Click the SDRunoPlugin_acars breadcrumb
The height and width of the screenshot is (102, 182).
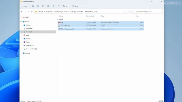[91, 12]
